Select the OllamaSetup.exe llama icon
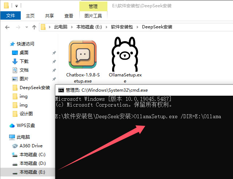 125,54
